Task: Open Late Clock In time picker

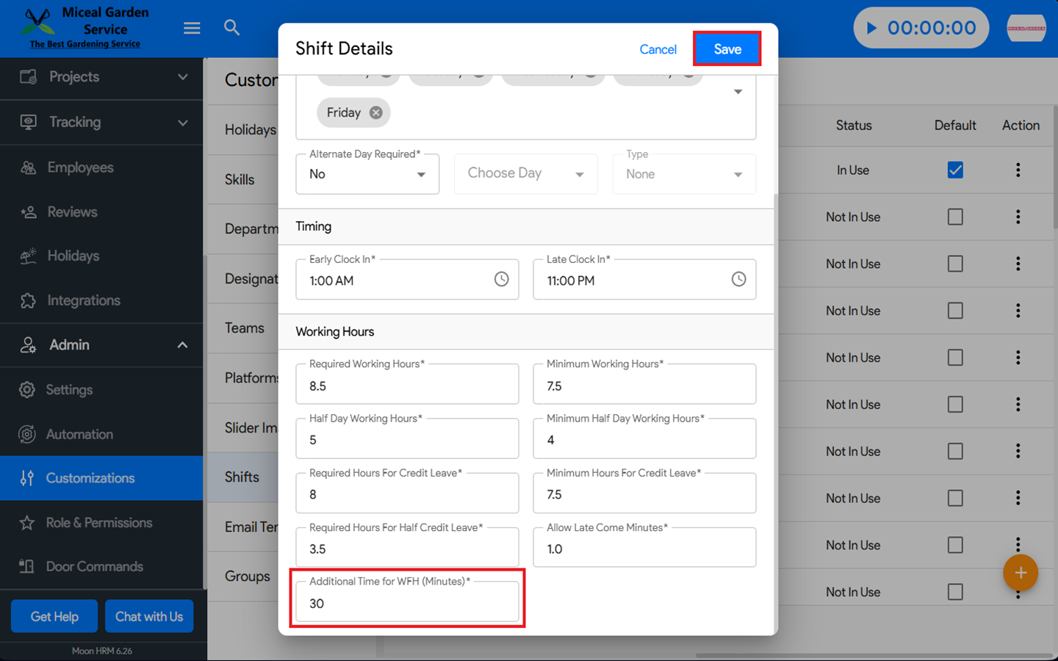Action: tap(738, 279)
